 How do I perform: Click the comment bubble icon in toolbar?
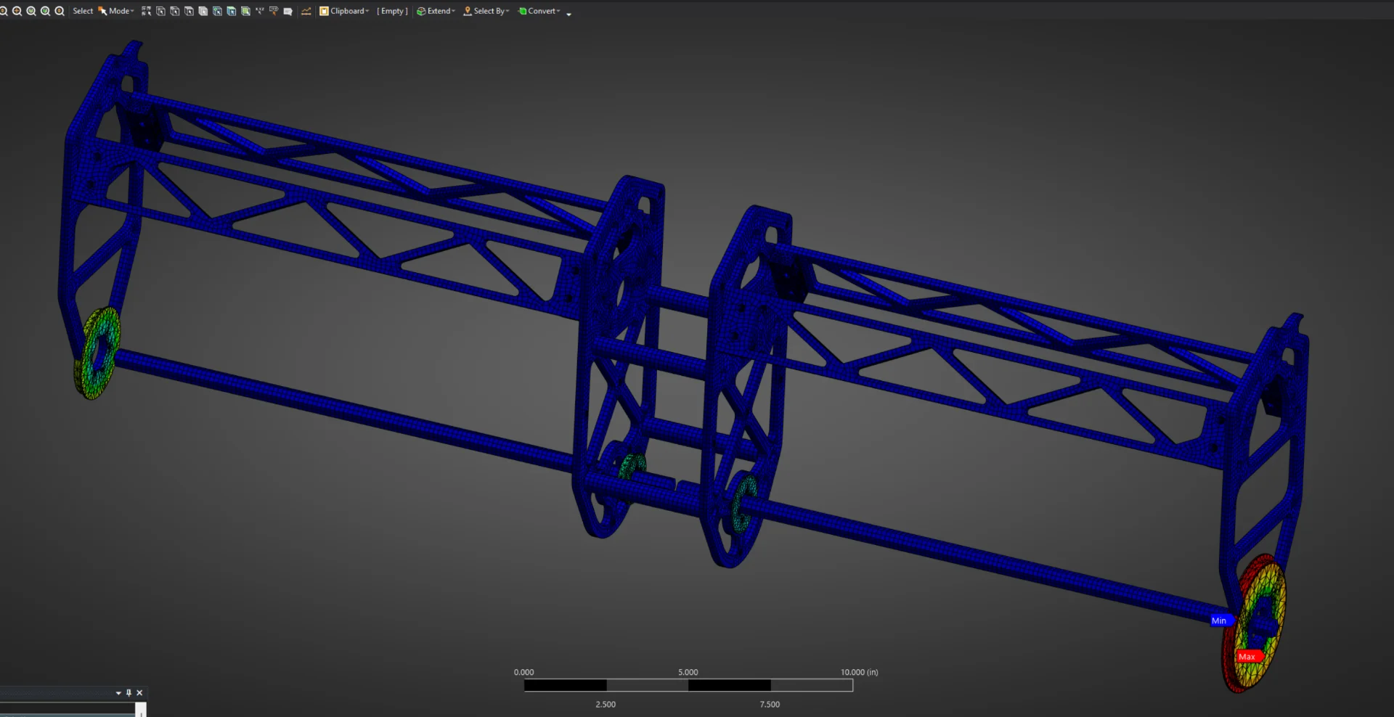288,12
